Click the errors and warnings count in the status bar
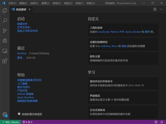 click(27, 122)
